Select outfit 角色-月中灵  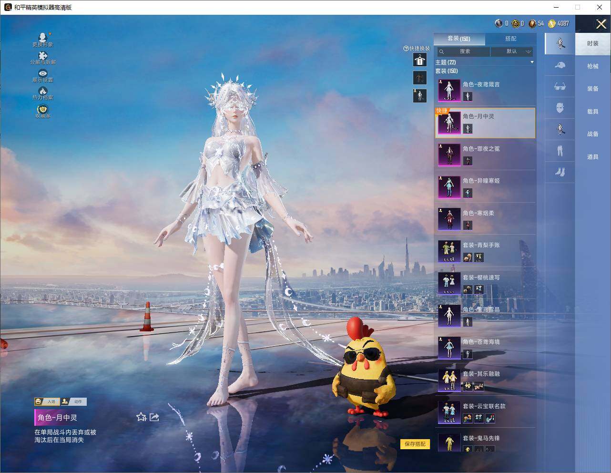485,123
